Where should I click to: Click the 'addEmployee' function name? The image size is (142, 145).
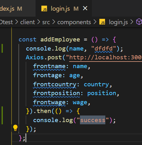pyautogui.click(x=60, y=40)
